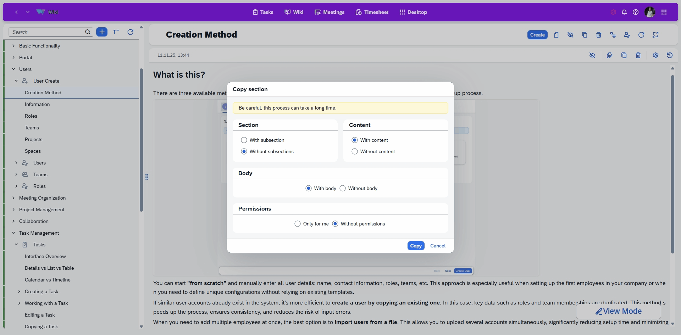Click the blue plus add section button
Screen dimensions: 681x335
tap(102, 32)
